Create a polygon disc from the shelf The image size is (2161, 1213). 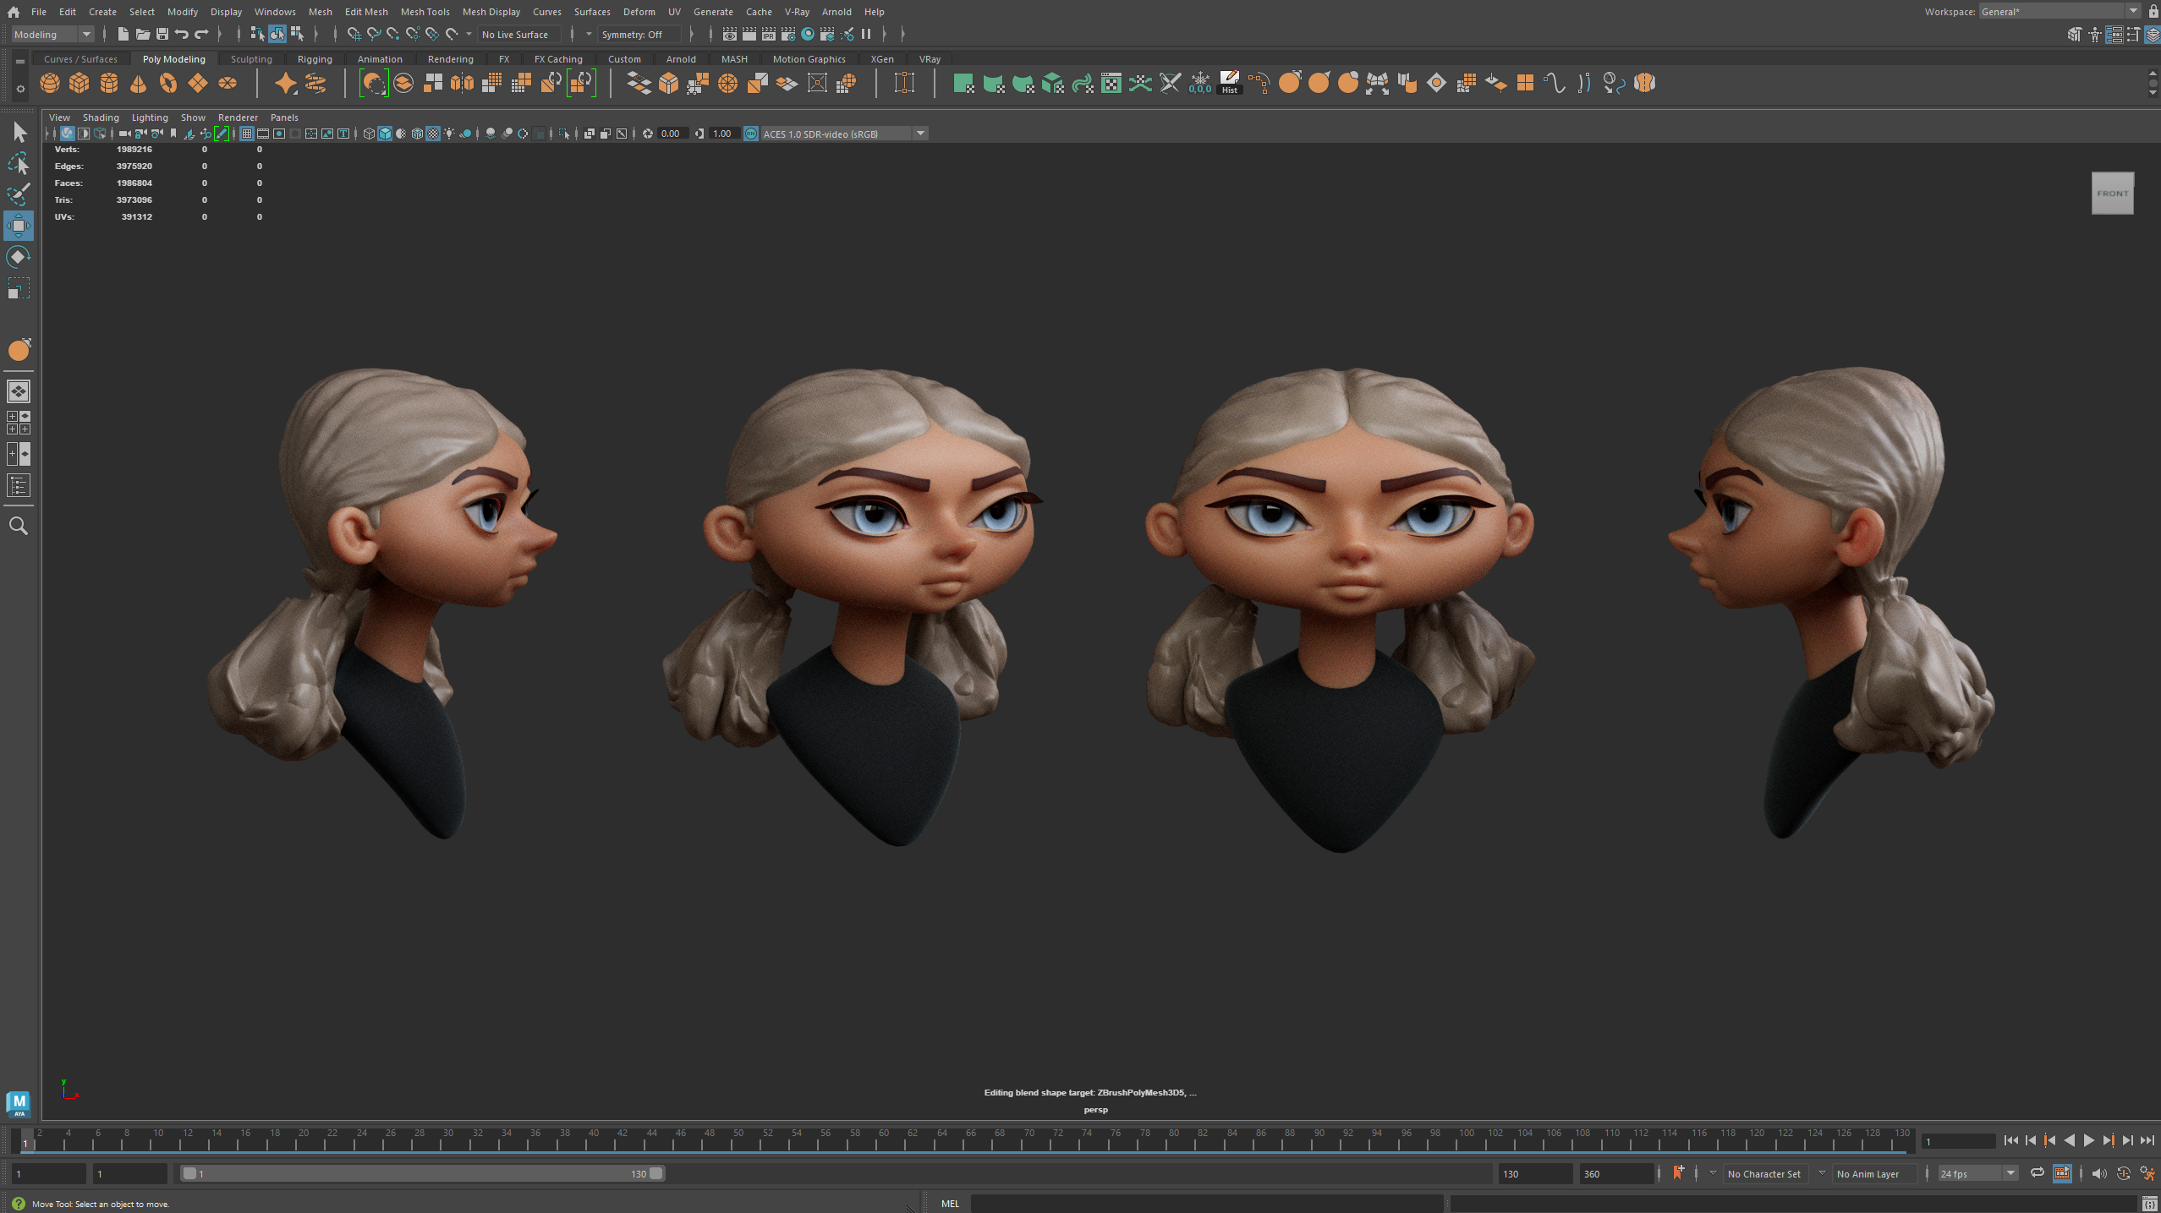pyautogui.click(x=228, y=83)
